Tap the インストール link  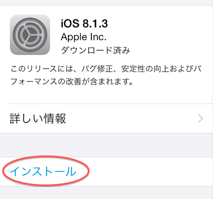(x=43, y=171)
